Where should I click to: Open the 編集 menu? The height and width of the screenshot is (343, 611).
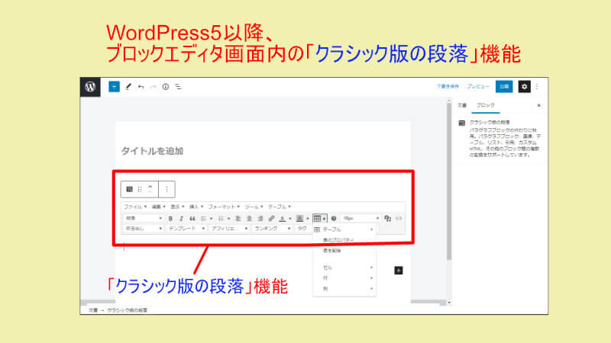pyautogui.click(x=159, y=207)
